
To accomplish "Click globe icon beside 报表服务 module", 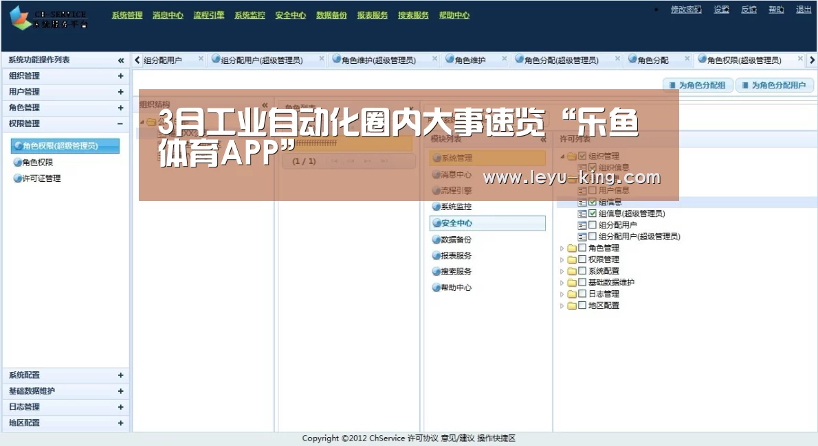I will click(436, 255).
